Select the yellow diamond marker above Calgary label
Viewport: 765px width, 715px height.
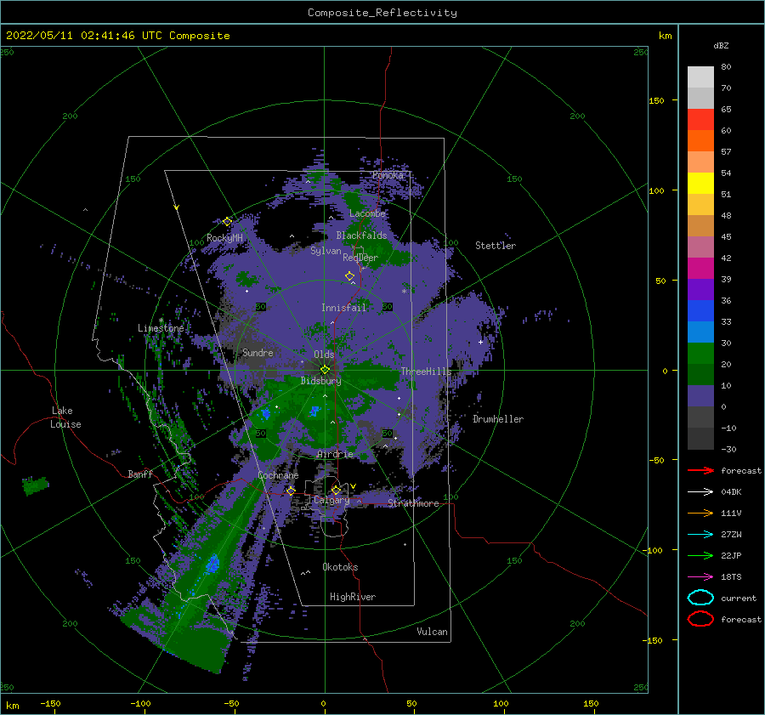coord(336,490)
